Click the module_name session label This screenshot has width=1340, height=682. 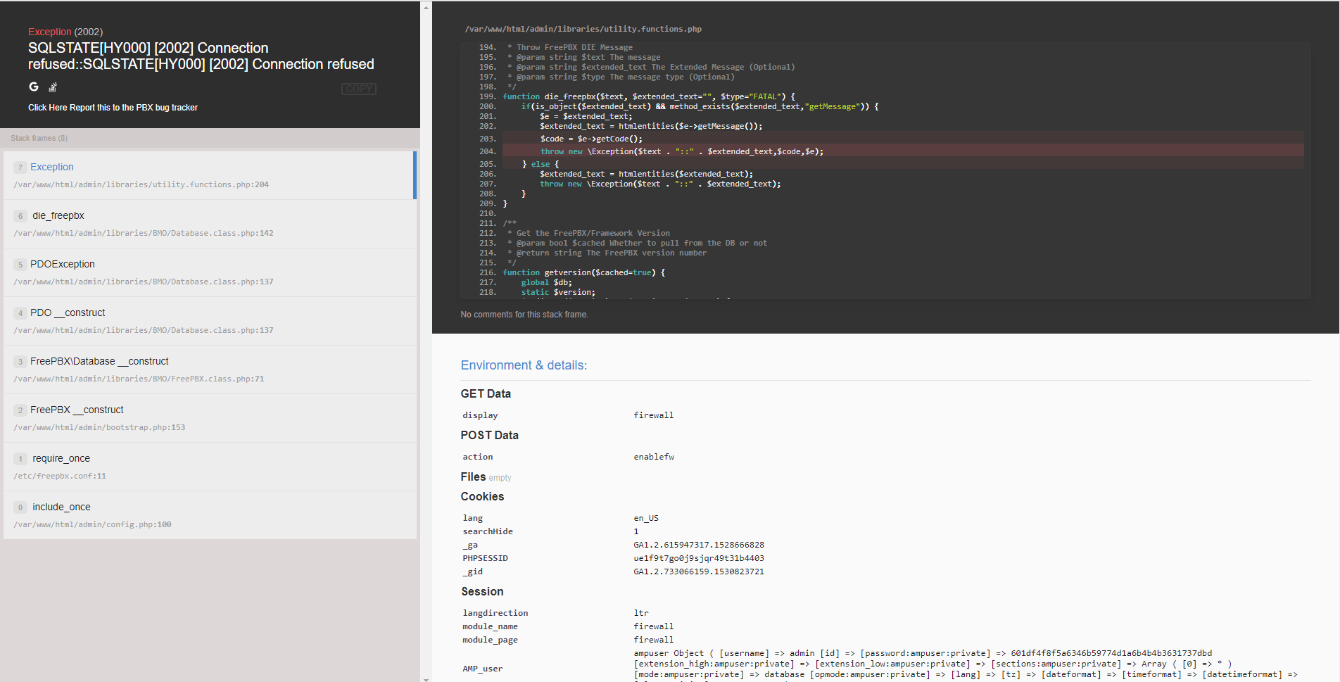pyautogui.click(x=490, y=626)
